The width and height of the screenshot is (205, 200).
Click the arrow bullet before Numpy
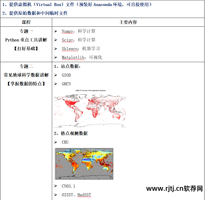pyautogui.click(x=56, y=31)
